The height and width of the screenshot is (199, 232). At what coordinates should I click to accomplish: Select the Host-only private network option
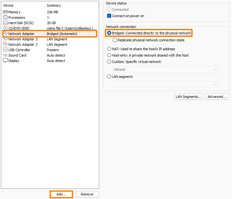click(x=109, y=55)
